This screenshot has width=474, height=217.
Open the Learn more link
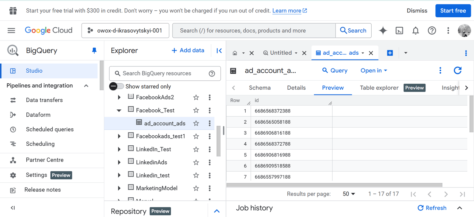coord(289,11)
